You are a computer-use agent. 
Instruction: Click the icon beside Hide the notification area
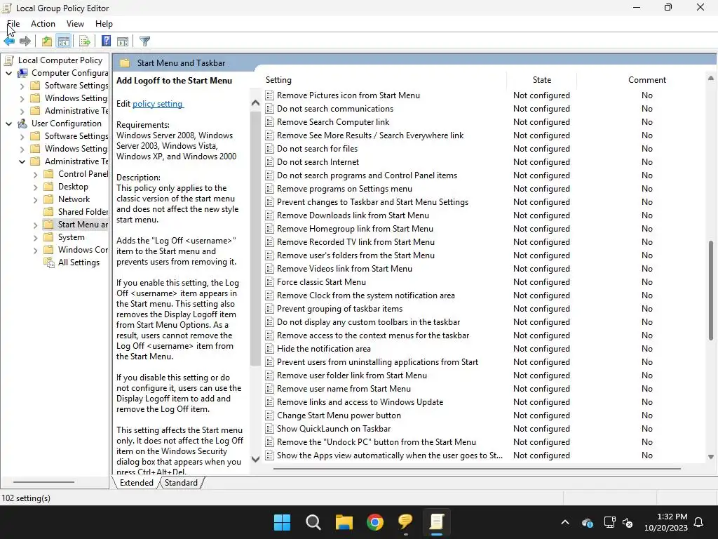click(270, 349)
